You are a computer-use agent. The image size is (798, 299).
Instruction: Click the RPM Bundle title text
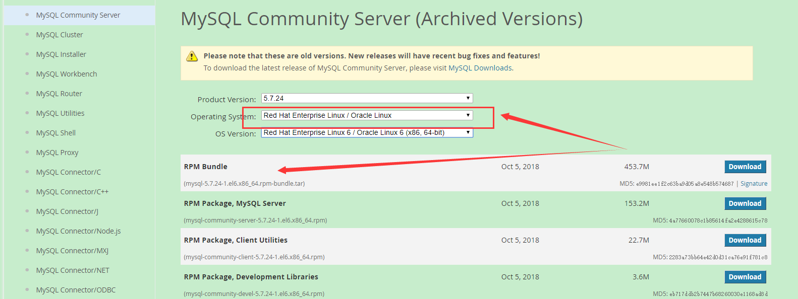coord(206,167)
